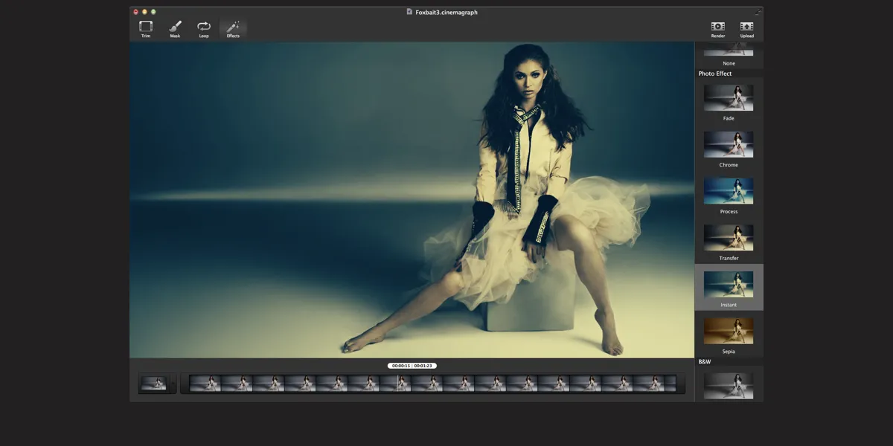Click the Upload button
Image resolution: width=893 pixels, height=446 pixels.
pyautogui.click(x=747, y=30)
